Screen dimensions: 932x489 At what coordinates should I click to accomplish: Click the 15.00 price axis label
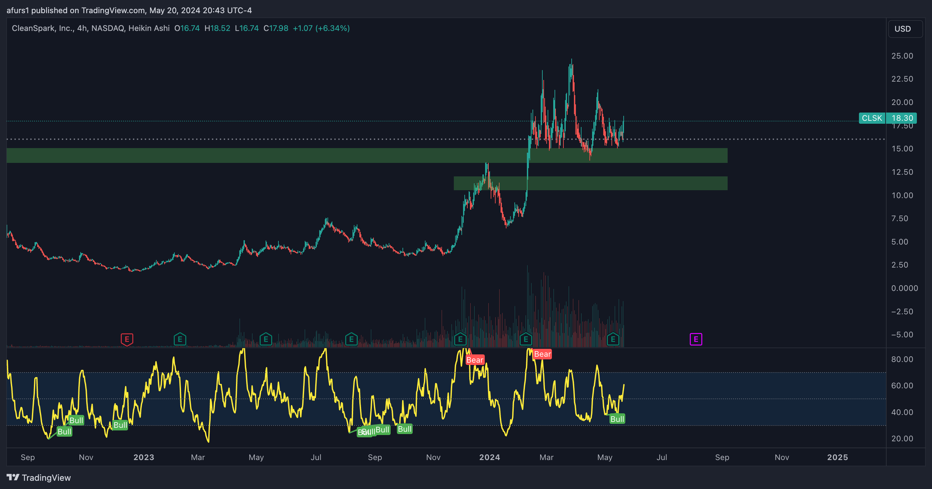pyautogui.click(x=902, y=149)
